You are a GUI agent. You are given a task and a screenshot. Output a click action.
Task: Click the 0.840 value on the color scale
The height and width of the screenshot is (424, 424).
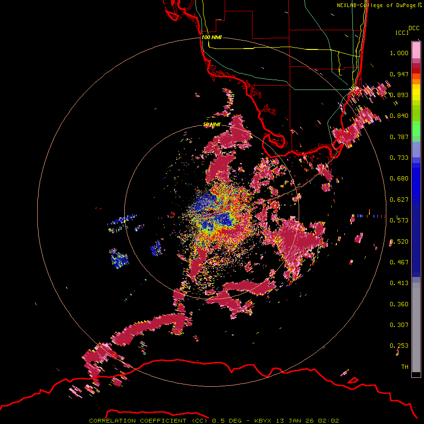coord(399,116)
